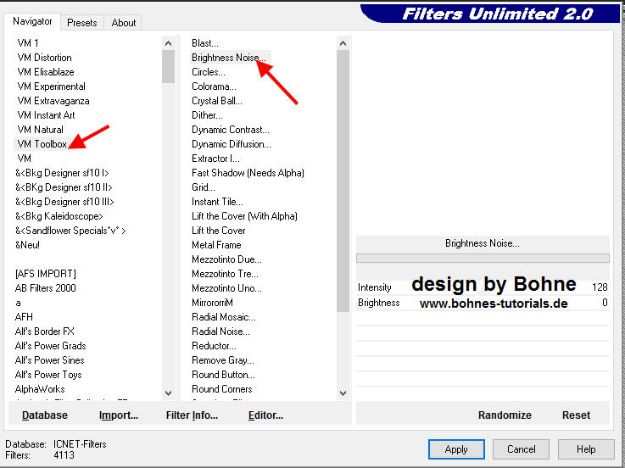Switch to the Presets tab

click(x=82, y=23)
